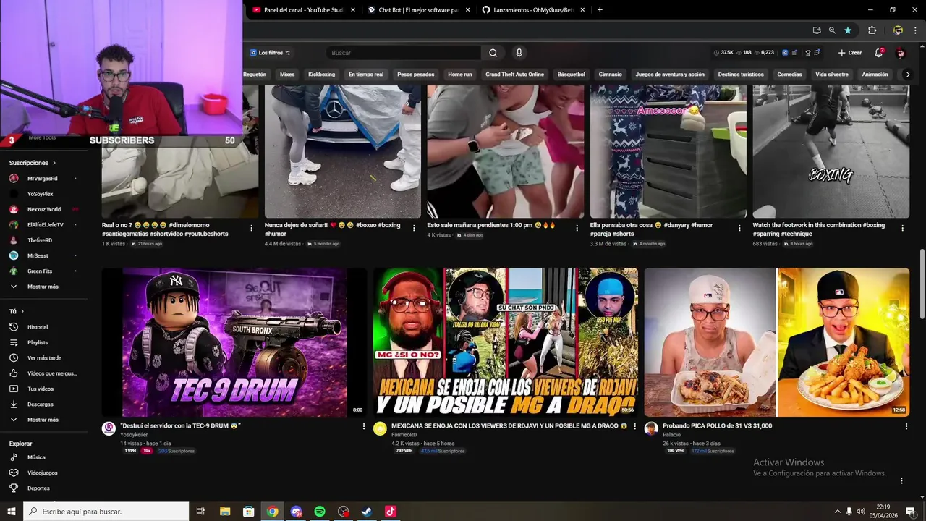Viewport: 926px width, 521px height.
Task: Open Chrome's three-dot menu
Action: [916, 30]
